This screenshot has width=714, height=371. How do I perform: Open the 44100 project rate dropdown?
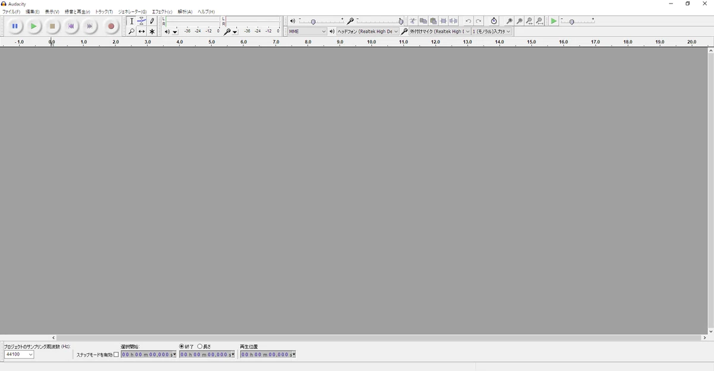[19, 354]
